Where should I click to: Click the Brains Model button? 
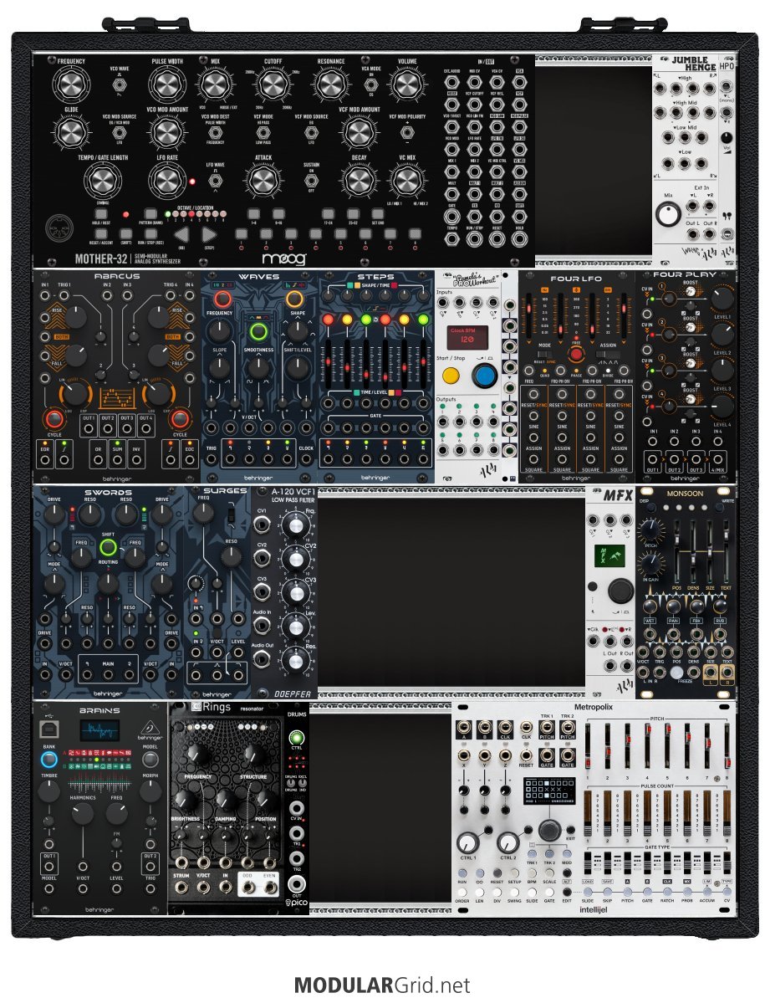pos(150,760)
